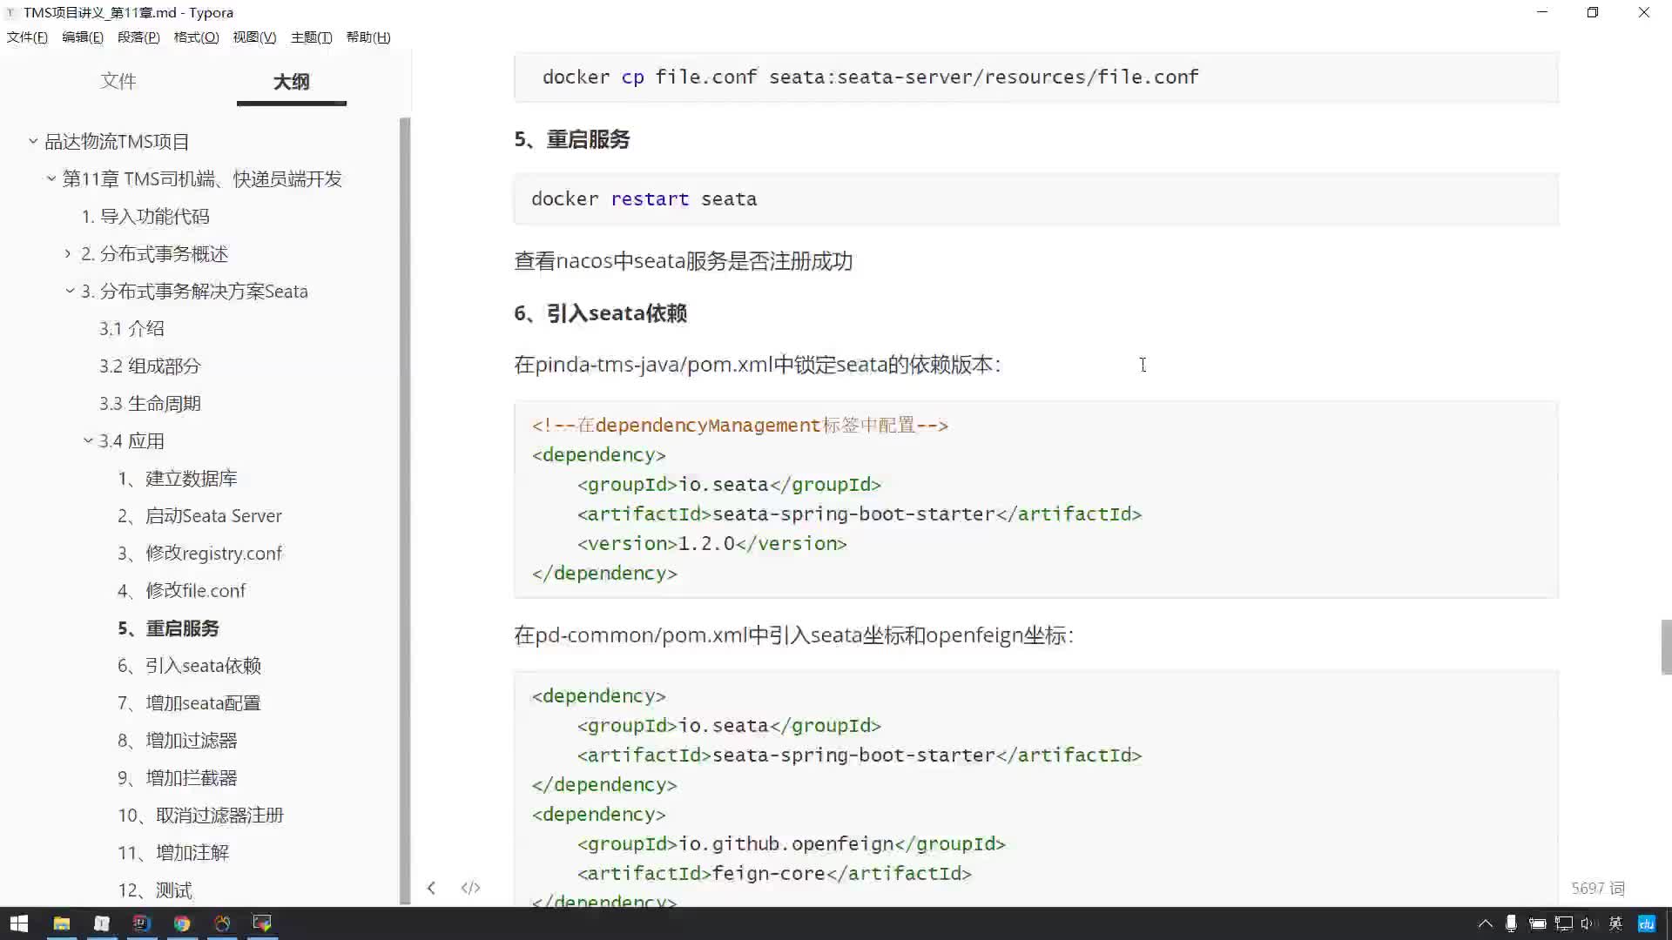
Task: Open the 编辑(E) menu
Action: (x=83, y=37)
